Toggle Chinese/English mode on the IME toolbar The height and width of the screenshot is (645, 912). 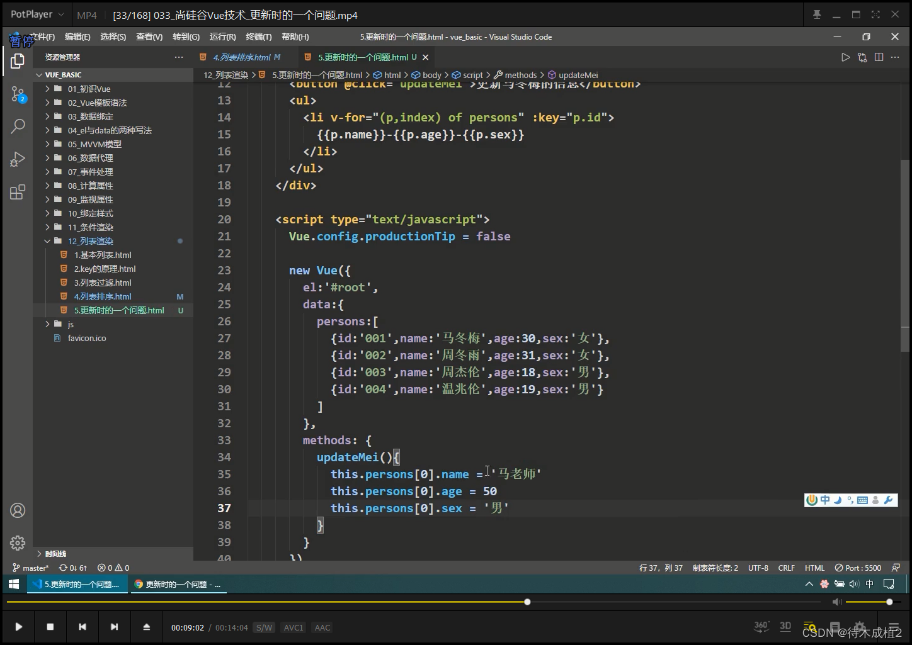coord(825,500)
